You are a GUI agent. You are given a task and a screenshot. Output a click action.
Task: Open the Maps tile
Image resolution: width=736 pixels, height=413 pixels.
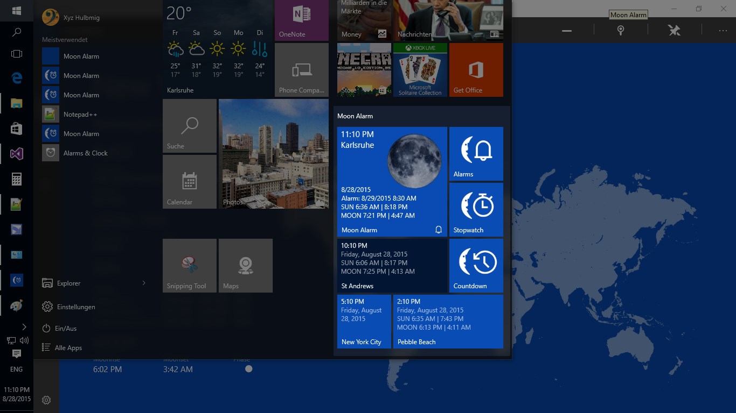click(x=245, y=266)
